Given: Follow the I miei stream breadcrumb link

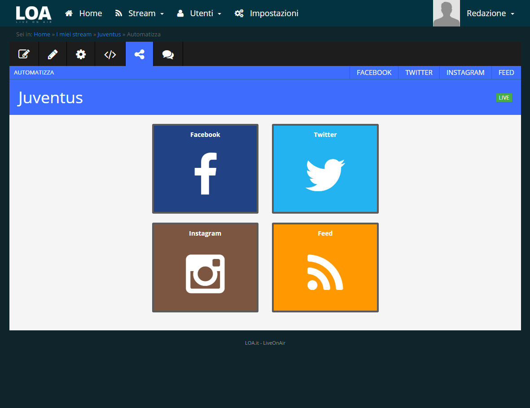Looking at the screenshot, I should pos(74,35).
